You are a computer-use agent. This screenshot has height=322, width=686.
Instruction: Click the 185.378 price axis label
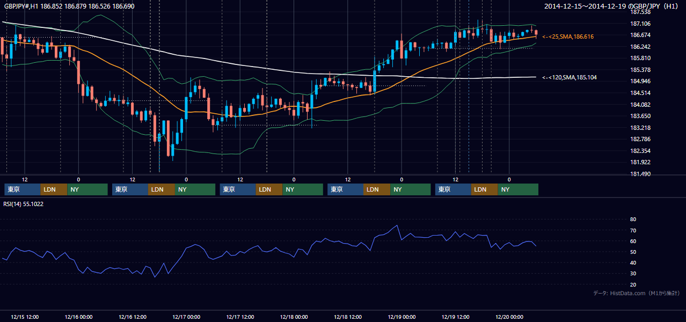640,70
